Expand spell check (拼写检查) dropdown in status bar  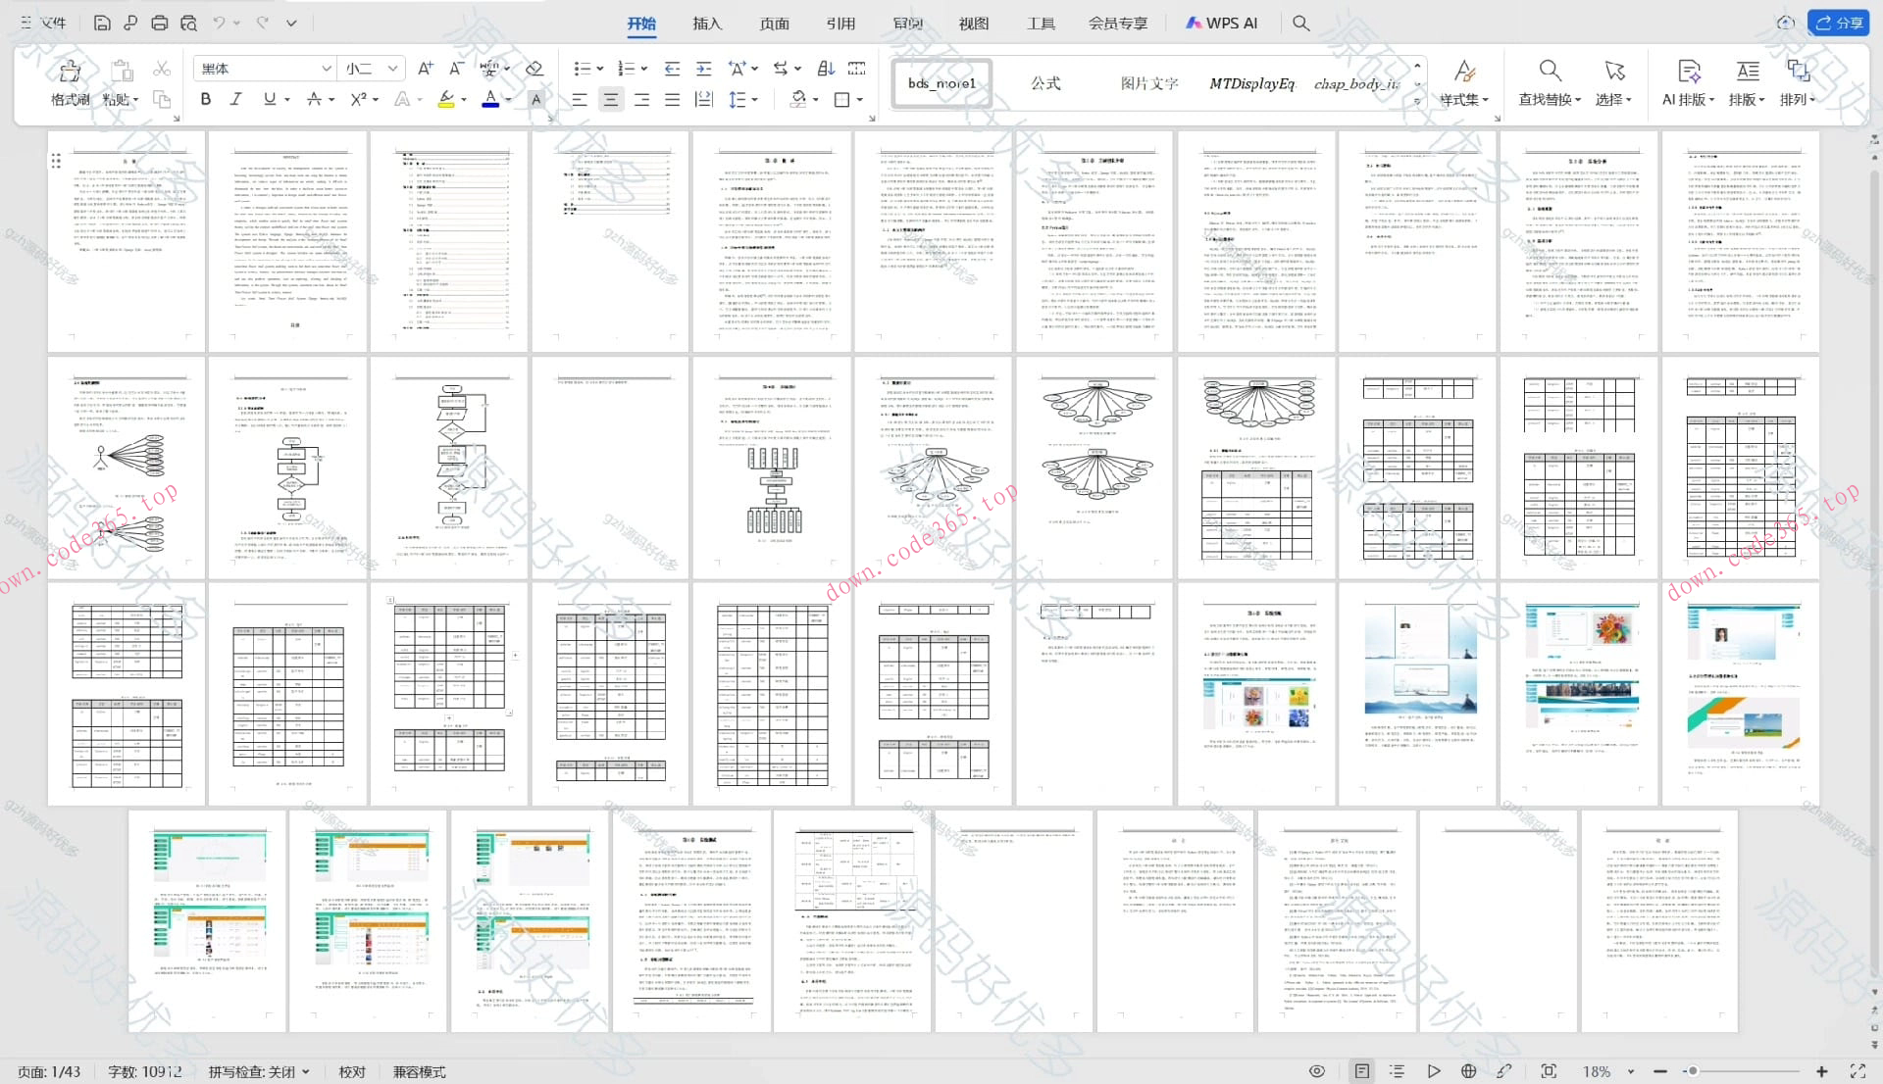tap(306, 1071)
